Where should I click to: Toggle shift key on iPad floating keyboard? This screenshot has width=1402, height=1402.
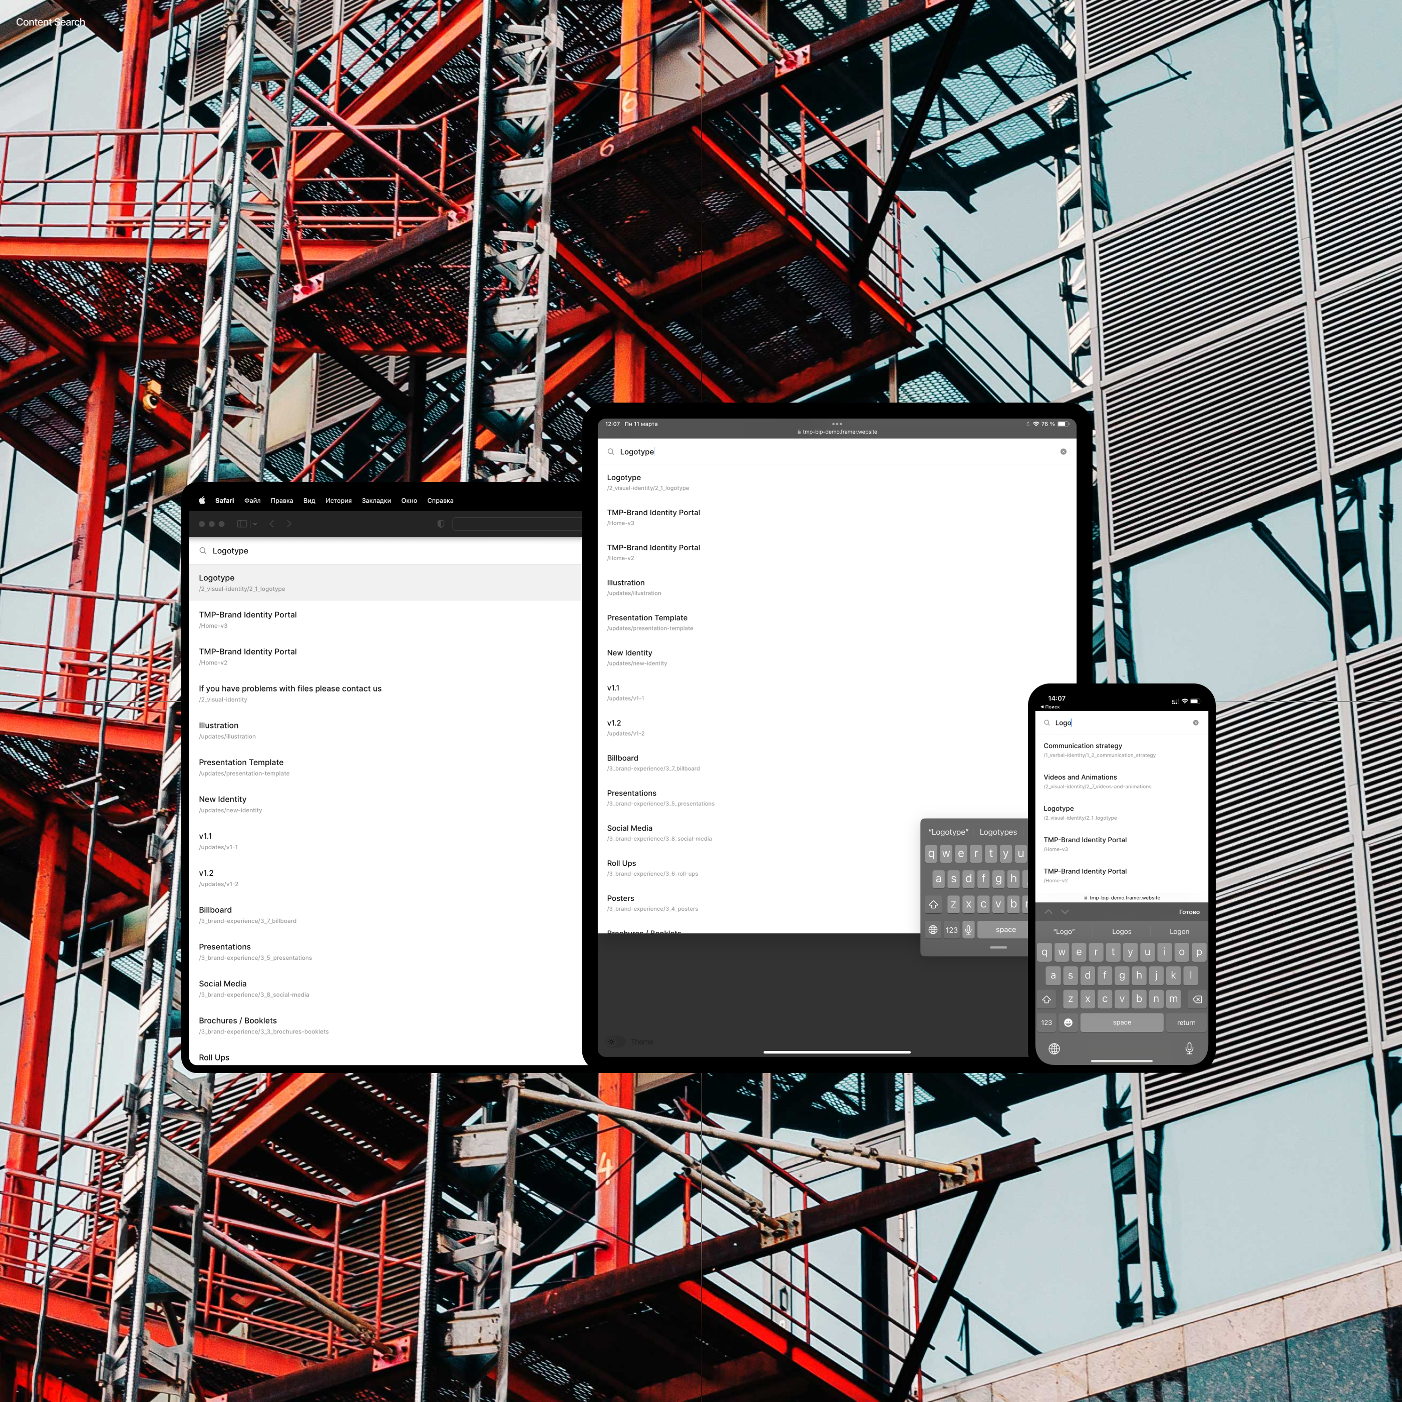point(934,904)
